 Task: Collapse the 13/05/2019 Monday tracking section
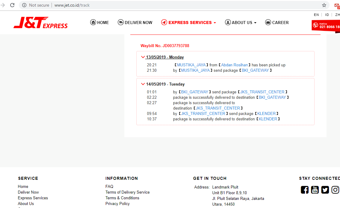[x=143, y=57]
